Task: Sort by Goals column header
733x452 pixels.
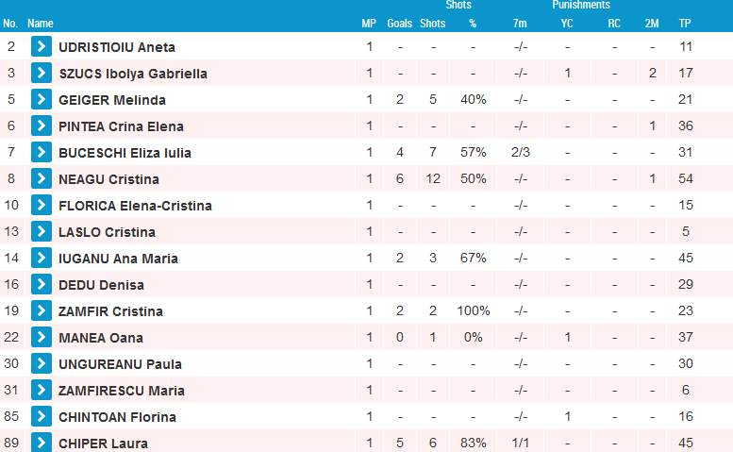Action: click(x=399, y=24)
